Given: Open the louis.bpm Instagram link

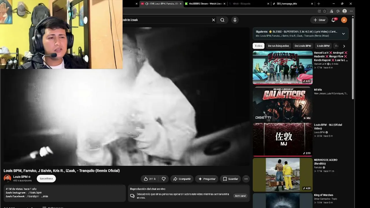Looking at the screenshot, I should click(35, 193).
